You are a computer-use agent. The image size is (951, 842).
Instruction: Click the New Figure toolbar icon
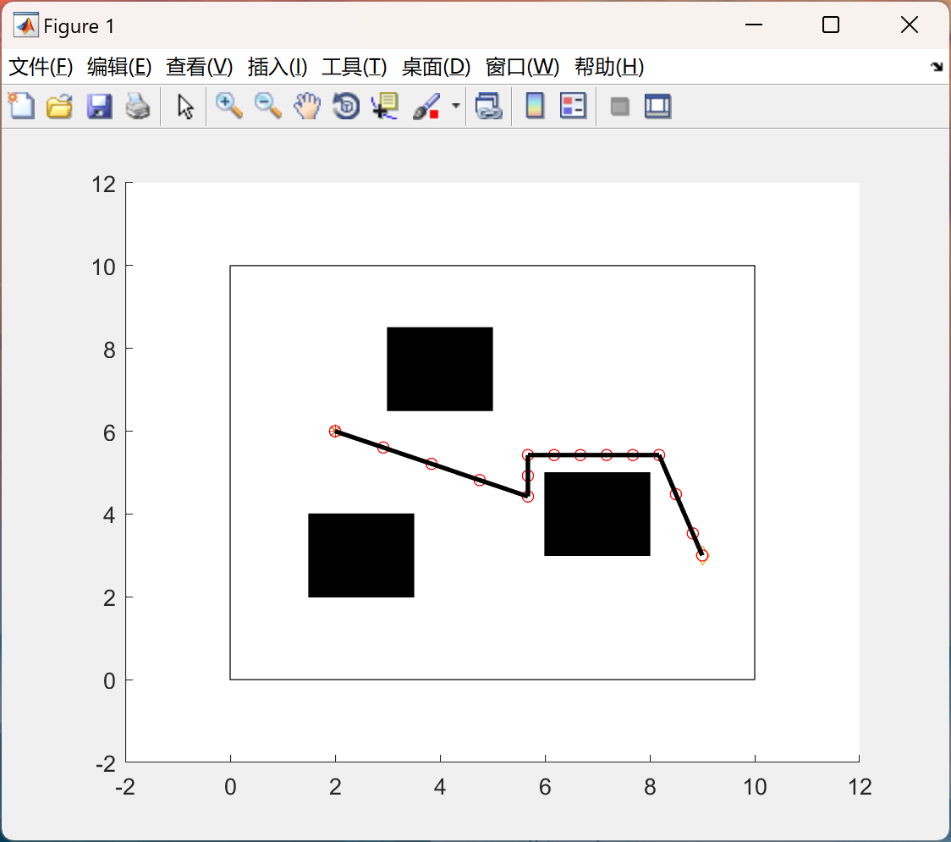21,106
